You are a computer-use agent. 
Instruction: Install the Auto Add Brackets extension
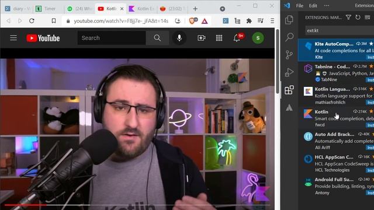coord(370,148)
